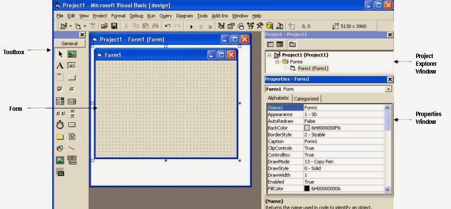Select the CheckBox control in the toolbox

(x=60, y=90)
